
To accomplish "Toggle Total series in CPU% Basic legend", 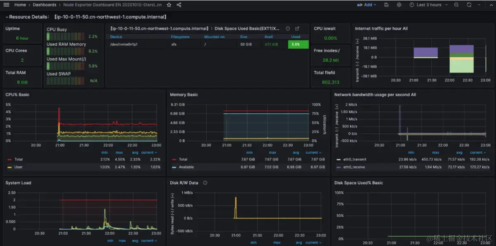I will [x=19, y=159].
